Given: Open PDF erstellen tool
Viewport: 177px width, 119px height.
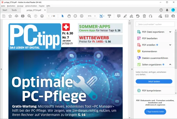Looking at the screenshot, I should tap(149, 45).
